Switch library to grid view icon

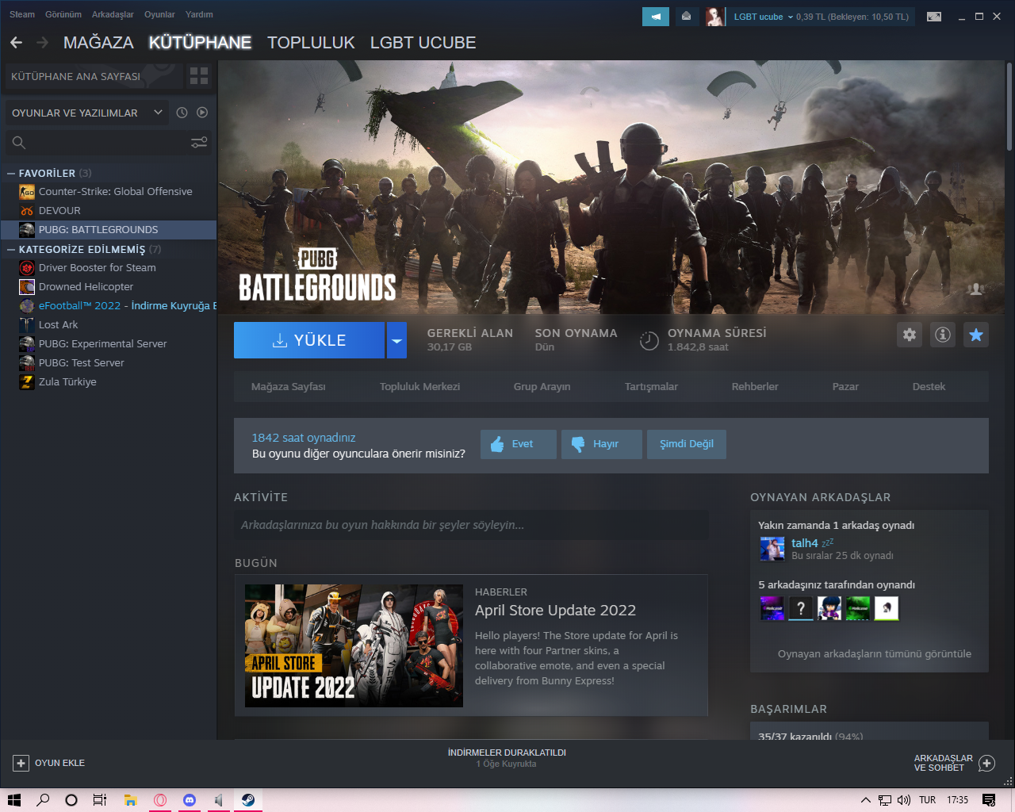(199, 76)
